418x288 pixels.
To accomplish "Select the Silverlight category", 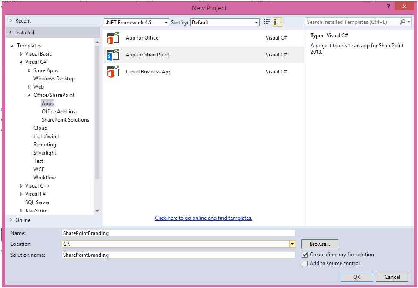I will 44,153.
